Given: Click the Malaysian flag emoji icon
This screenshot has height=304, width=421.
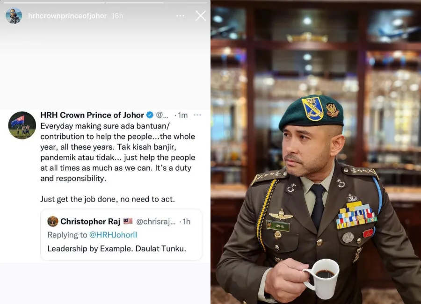Looking at the screenshot, I should pyautogui.click(x=128, y=221).
